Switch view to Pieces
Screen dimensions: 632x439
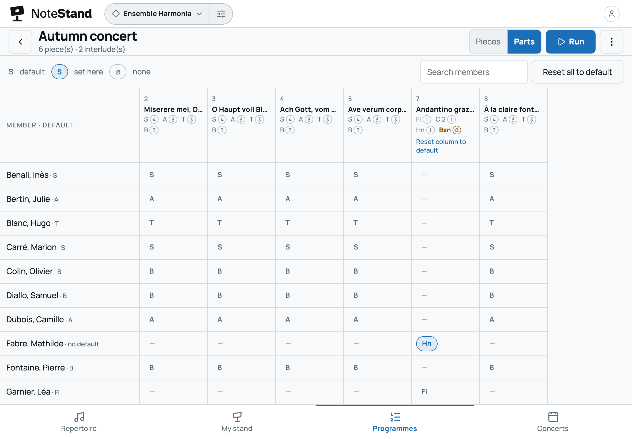pyautogui.click(x=488, y=42)
